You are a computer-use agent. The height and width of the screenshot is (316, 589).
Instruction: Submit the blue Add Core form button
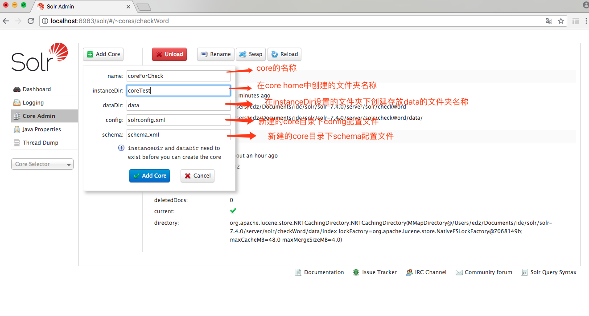click(150, 176)
